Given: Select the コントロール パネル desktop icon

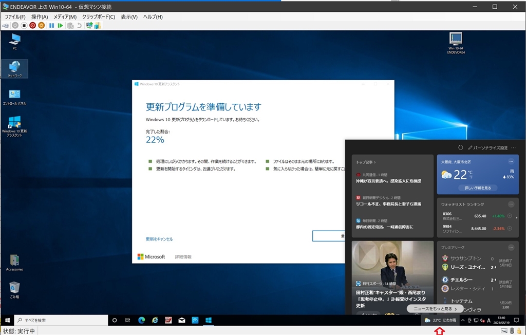Looking at the screenshot, I should (14, 97).
